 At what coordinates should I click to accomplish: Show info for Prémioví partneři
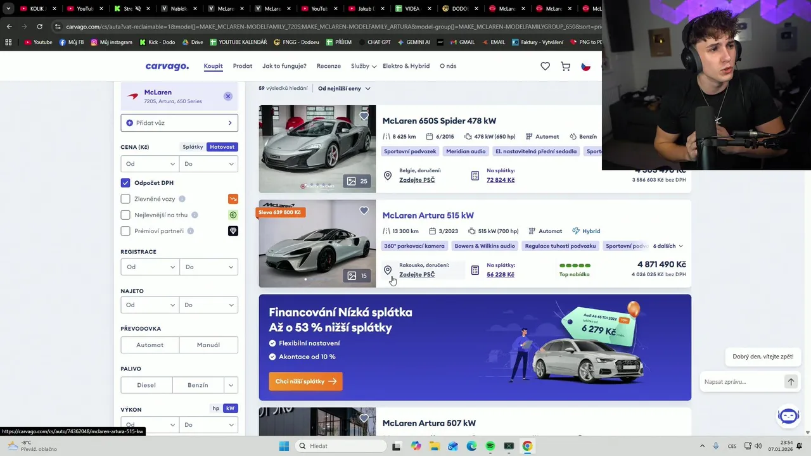pos(190,231)
